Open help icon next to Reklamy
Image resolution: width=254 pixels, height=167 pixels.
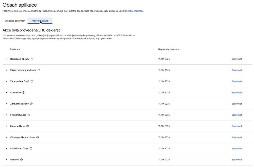point(21,160)
